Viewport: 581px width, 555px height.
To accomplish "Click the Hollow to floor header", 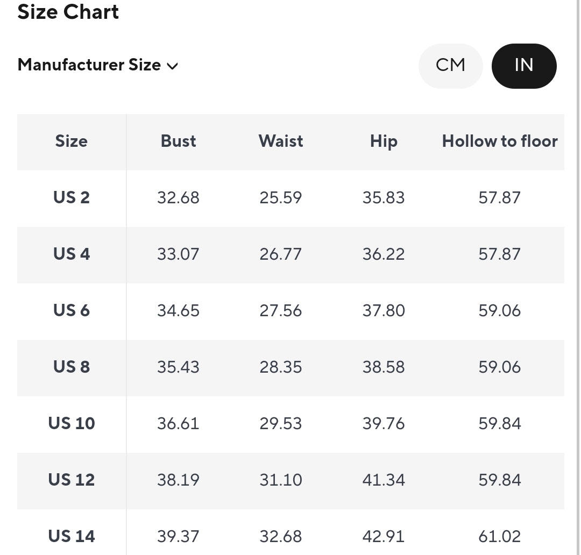I will click(x=500, y=141).
